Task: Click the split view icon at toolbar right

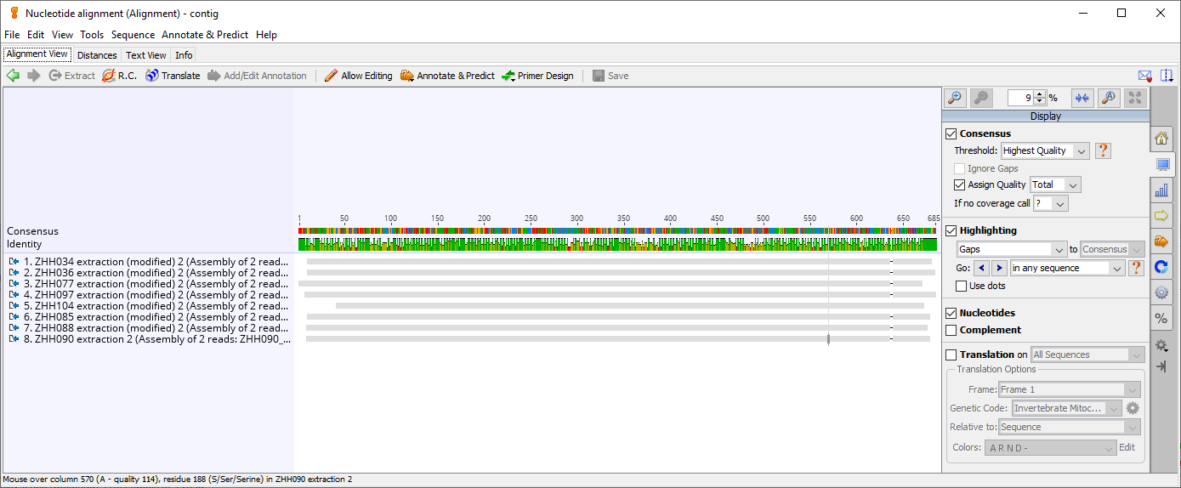Action: 1167,76
